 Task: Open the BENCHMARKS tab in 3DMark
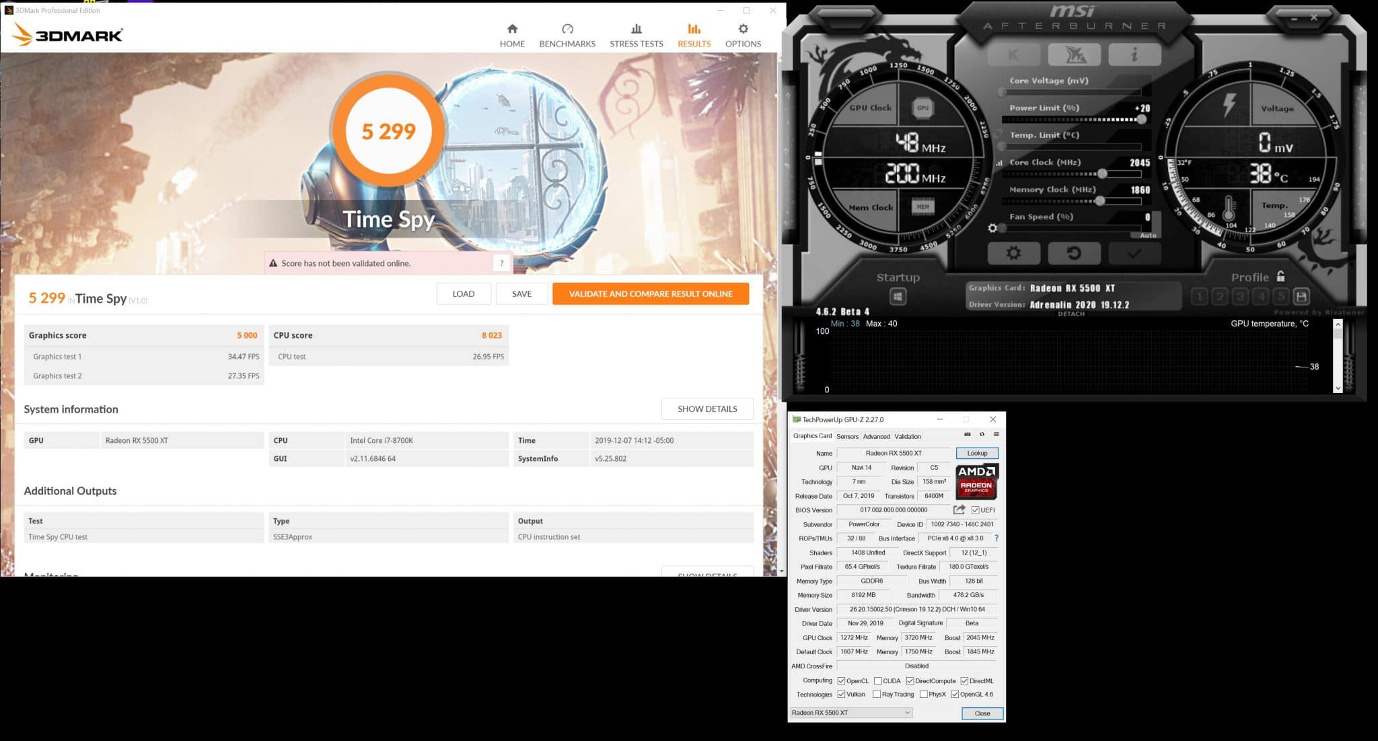567,35
